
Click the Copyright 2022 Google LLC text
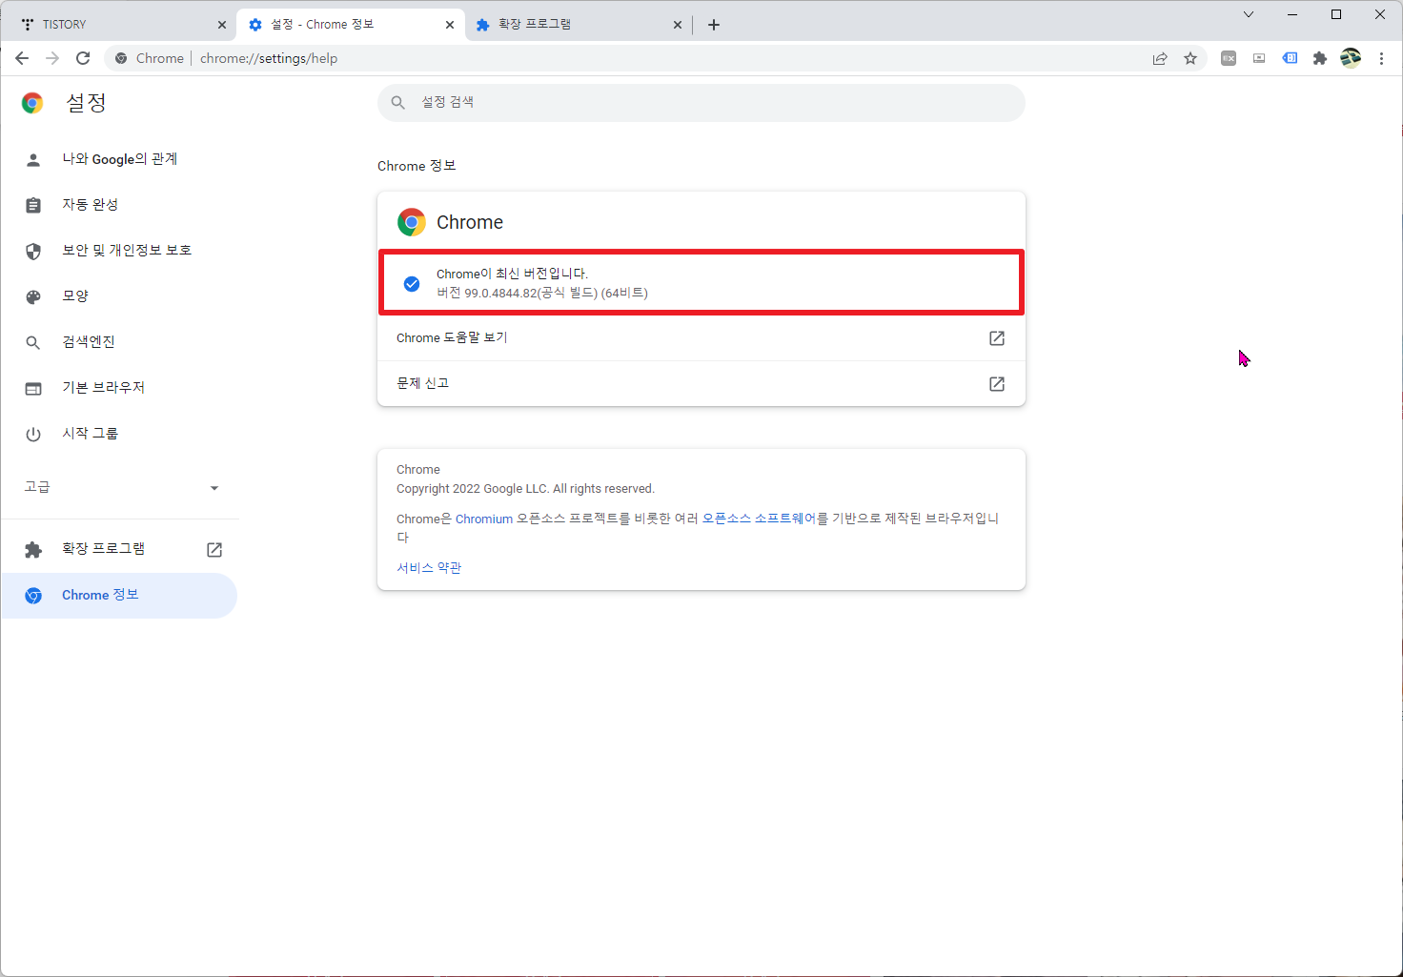pyautogui.click(x=525, y=489)
